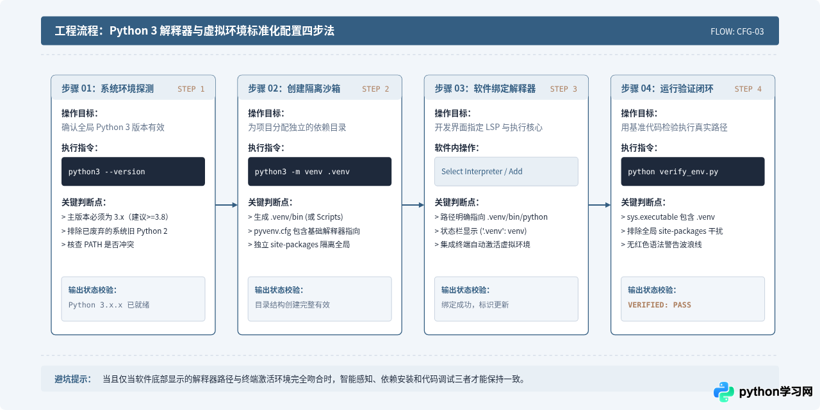Click the 'FLOW: CFG-03' label
Image resolution: width=820 pixels, height=410 pixels.
tap(737, 31)
